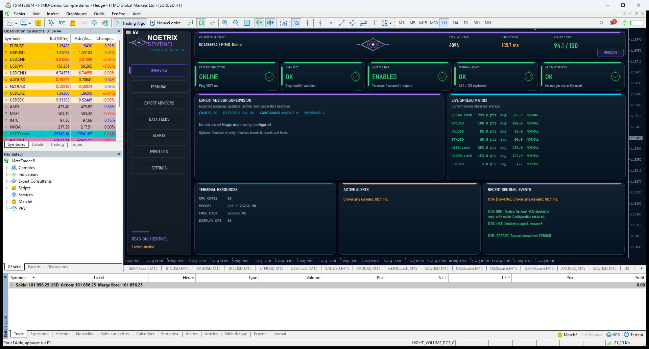Click the RESCAN button

tap(610, 53)
